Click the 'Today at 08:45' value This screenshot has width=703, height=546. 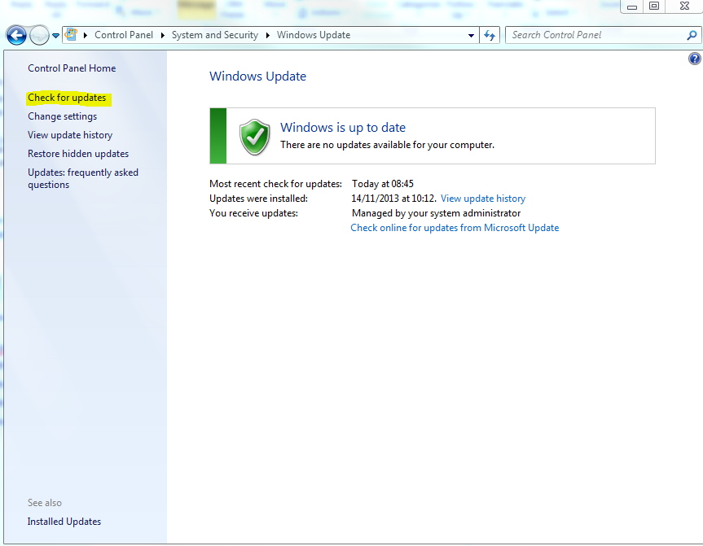pyautogui.click(x=382, y=184)
